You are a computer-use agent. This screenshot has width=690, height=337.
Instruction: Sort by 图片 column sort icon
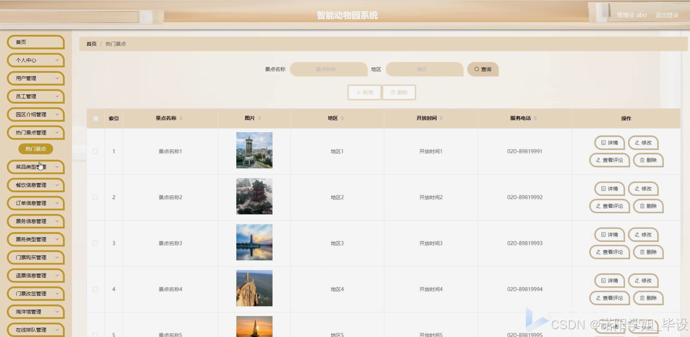[x=259, y=118]
